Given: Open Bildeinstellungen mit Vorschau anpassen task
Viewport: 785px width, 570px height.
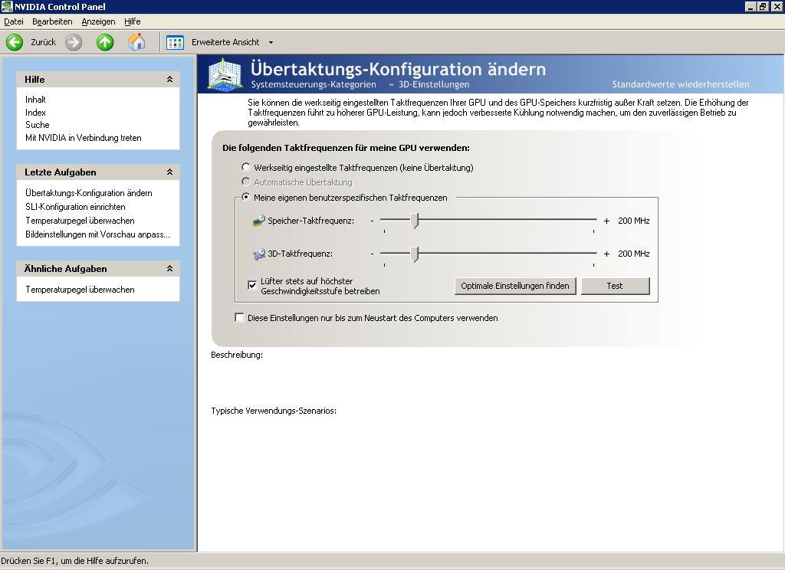Looking at the screenshot, I should [x=97, y=234].
